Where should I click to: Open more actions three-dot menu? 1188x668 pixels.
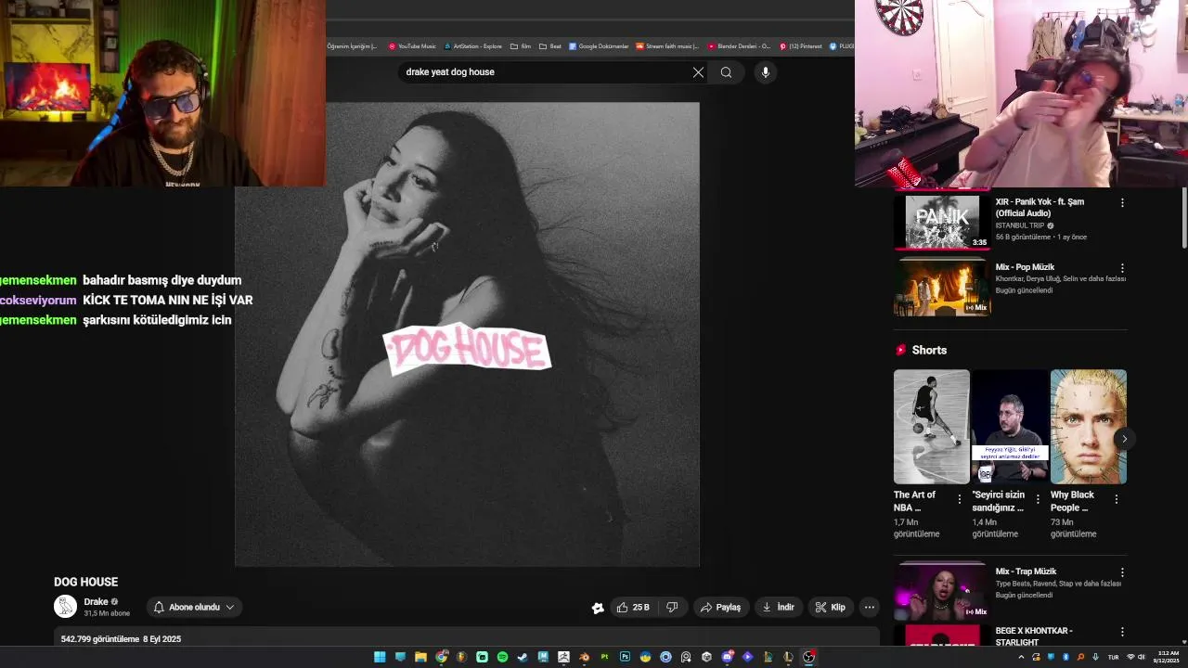[870, 608]
